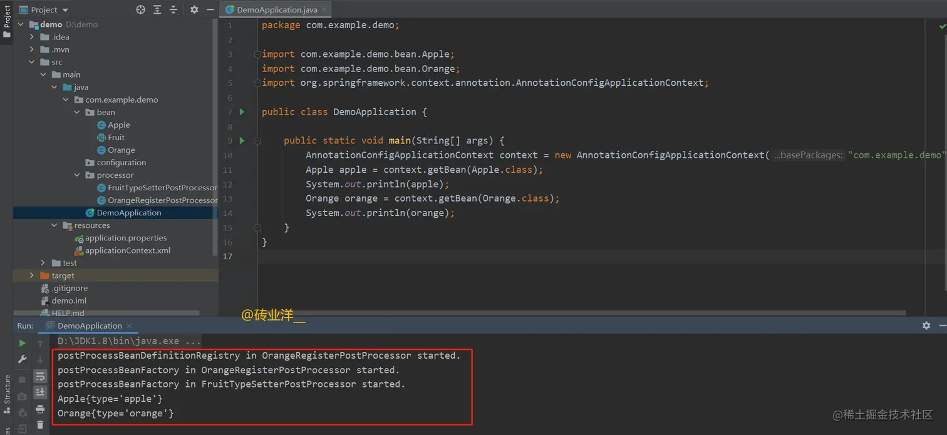Click Dump Threads camera icon

pyautogui.click(x=23, y=396)
